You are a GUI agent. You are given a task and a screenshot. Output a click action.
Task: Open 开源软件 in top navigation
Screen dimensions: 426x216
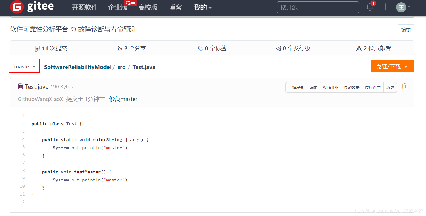click(x=85, y=8)
